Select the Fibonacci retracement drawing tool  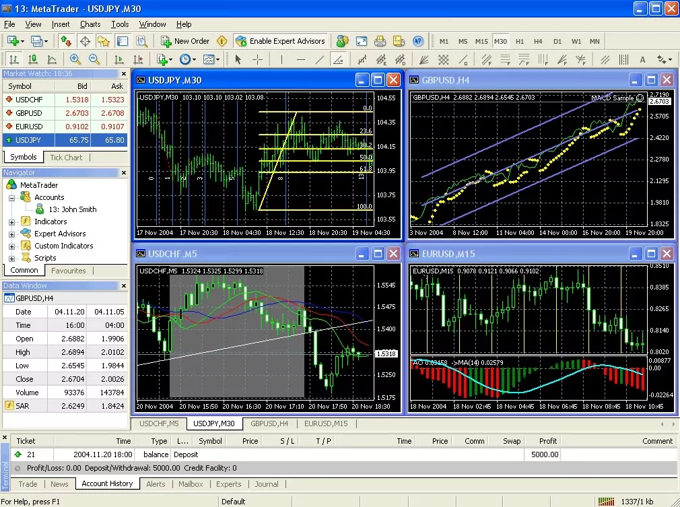pos(504,59)
